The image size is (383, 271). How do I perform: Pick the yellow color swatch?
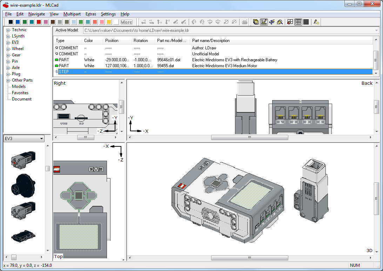pos(109,22)
